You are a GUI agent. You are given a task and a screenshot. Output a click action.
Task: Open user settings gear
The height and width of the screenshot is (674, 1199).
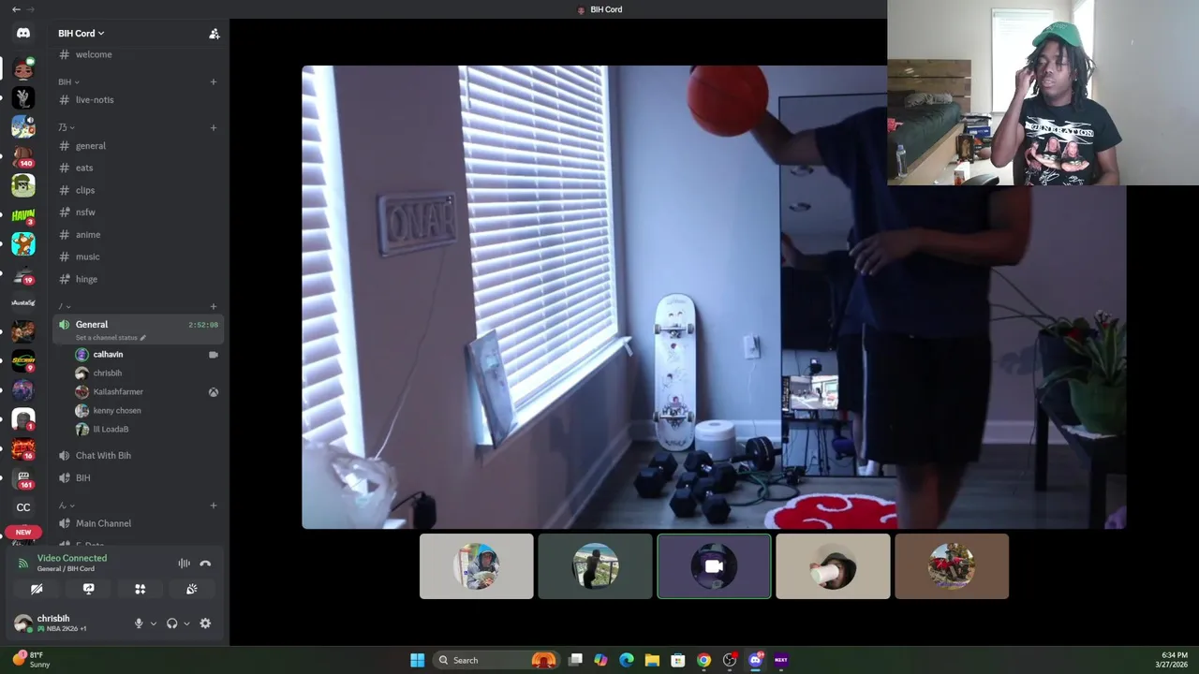pyautogui.click(x=205, y=623)
